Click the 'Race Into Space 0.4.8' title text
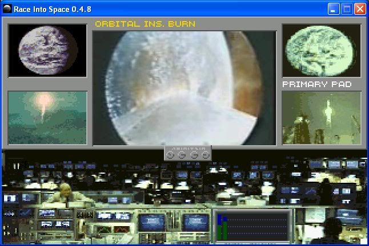Image resolution: width=369 pixels, height=246 pixels. coord(53,9)
